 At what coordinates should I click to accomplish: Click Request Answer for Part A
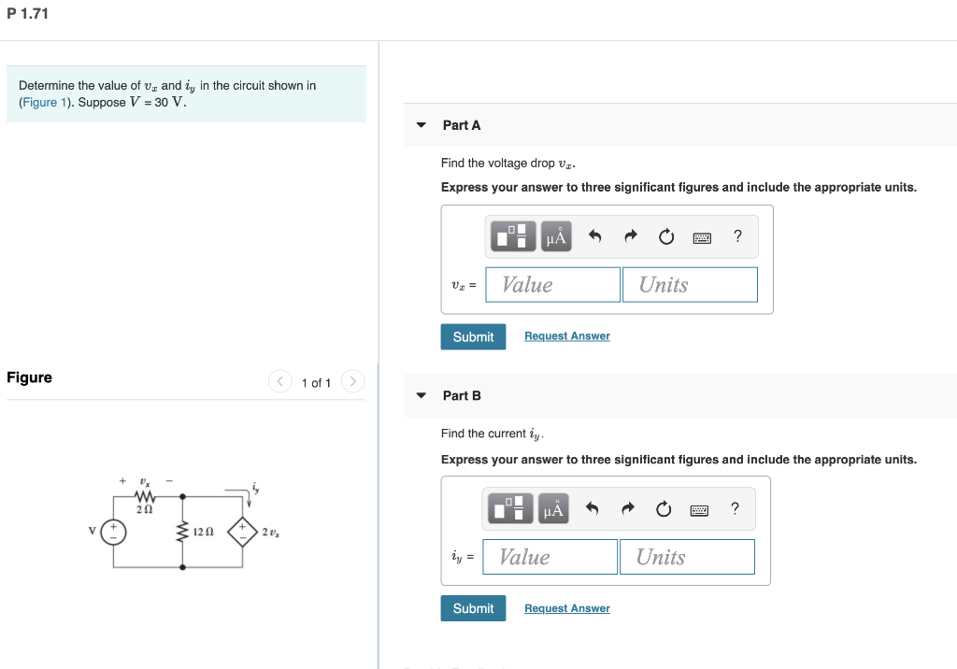coord(566,335)
